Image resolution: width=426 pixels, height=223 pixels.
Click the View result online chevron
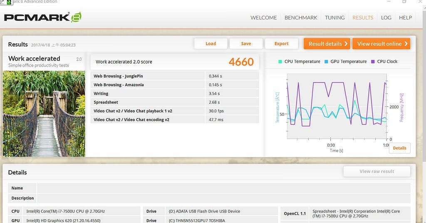tap(406, 44)
